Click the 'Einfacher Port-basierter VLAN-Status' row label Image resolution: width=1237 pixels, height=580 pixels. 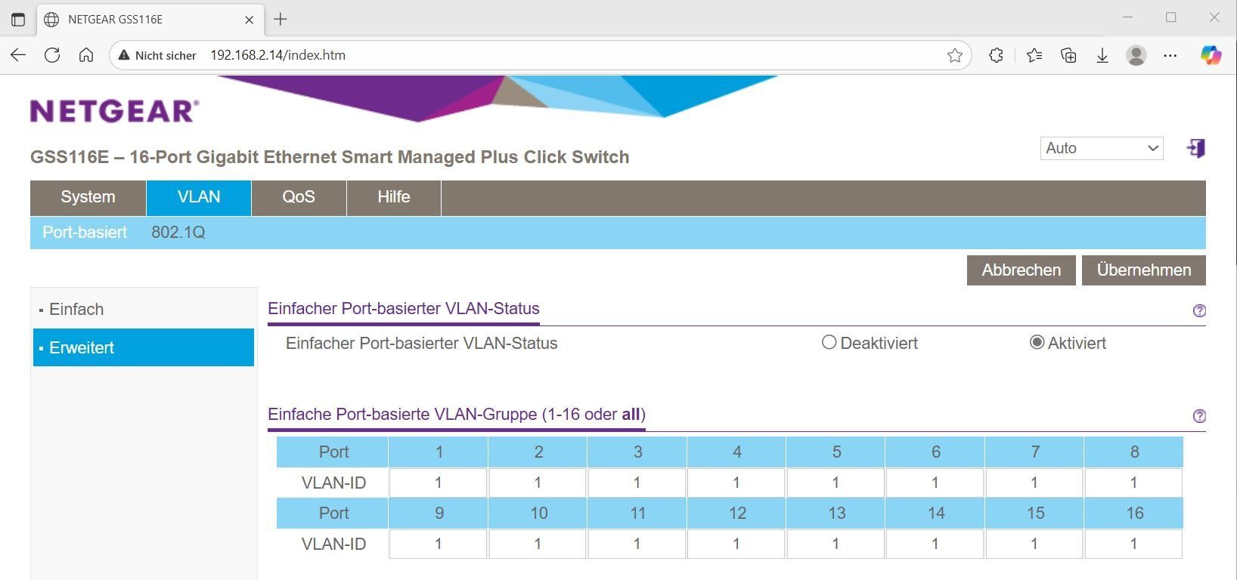pyautogui.click(x=422, y=343)
